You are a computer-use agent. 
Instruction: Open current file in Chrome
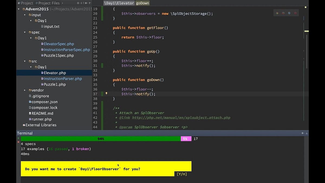point(277,12)
